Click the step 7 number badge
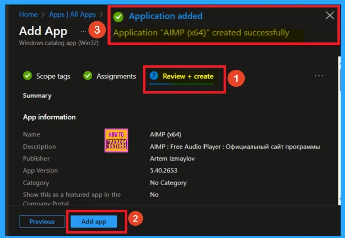This screenshot has height=238, width=345. 154,76
